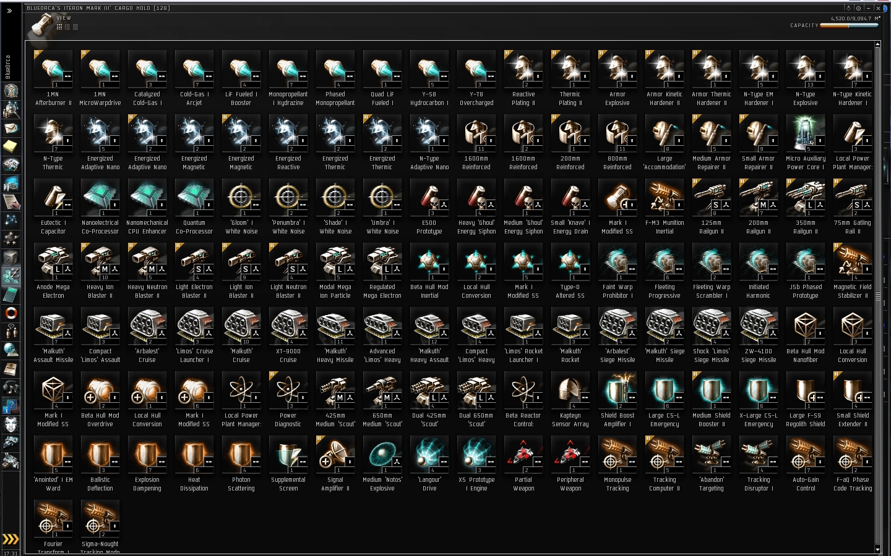Select the XT-9000 Cruise launcher
Image resolution: width=891 pixels, height=556 pixels.
pyautogui.click(x=288, y=335)
